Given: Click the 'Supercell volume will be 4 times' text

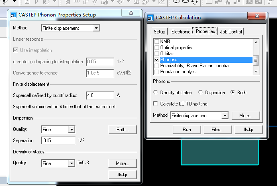Looking at the screenshot, I should pyautogui.click(x=64, y=107).
